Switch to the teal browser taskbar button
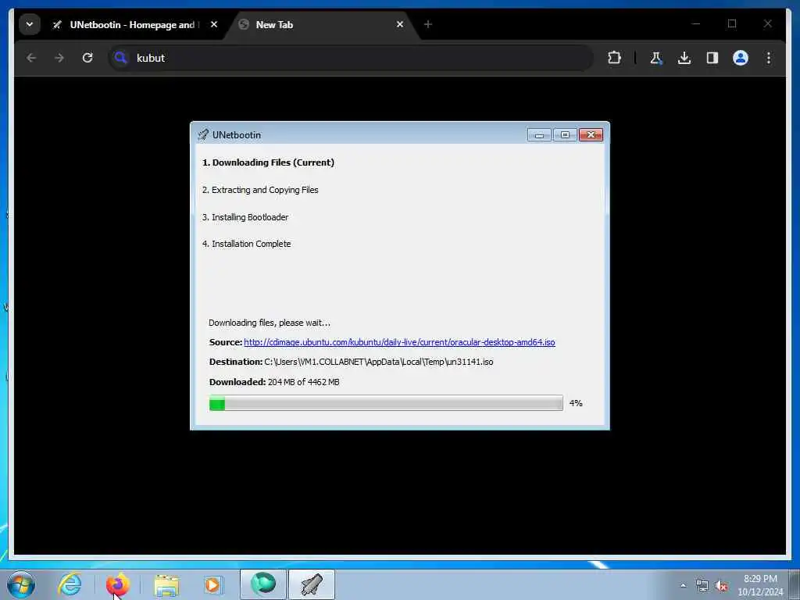800x600 pixels. click(263, 584)
